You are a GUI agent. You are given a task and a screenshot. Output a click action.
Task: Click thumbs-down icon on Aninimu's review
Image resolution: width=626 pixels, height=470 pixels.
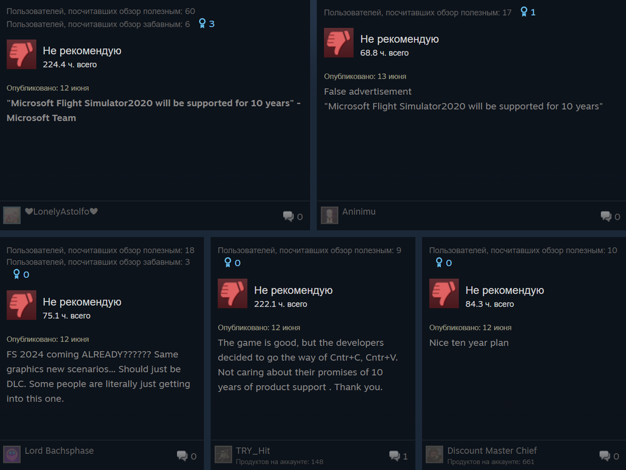pyautogui.click(x=339, y=43)
